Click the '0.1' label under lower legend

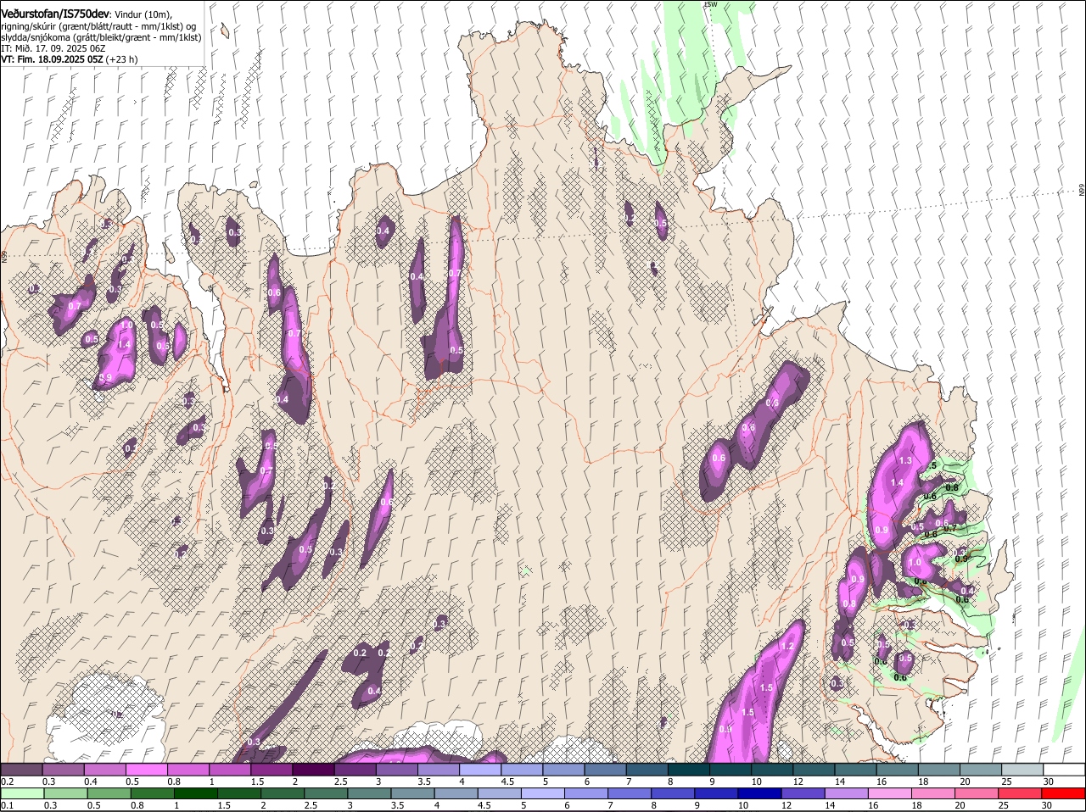tap(7, 806)
